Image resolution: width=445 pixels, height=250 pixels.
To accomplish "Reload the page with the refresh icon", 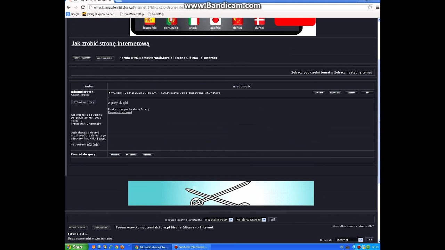I will coord(83,7).
